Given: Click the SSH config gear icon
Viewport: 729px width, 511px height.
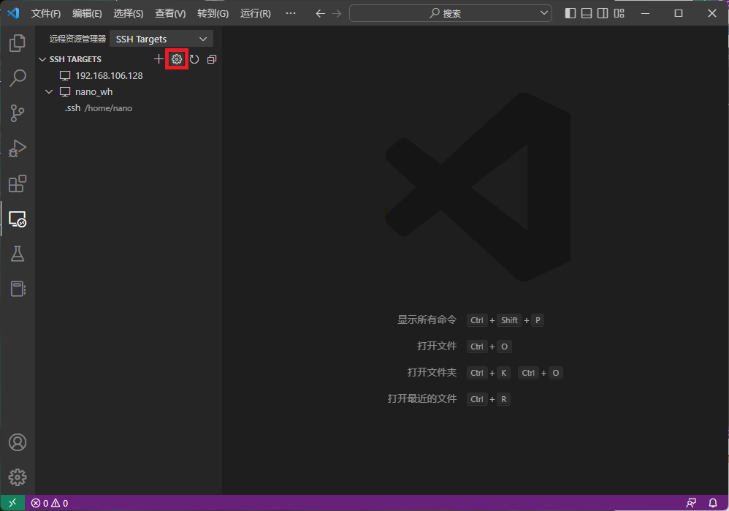Looking at the screenshot, I should (177, 59).
